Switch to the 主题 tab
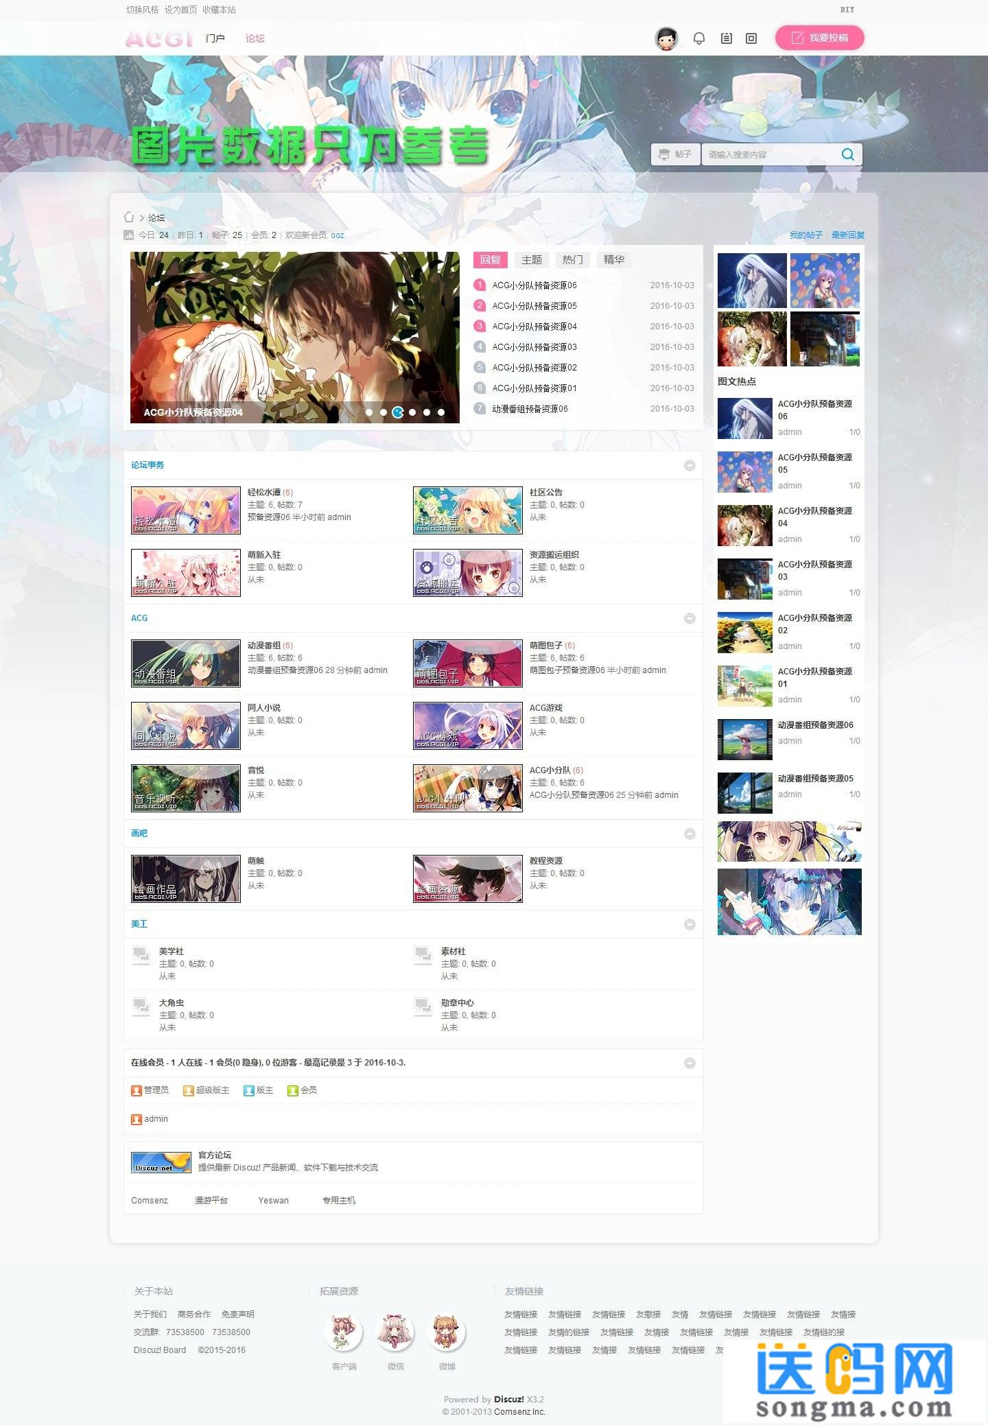This screenshot has width=988, height=1425. click(532, 260)
